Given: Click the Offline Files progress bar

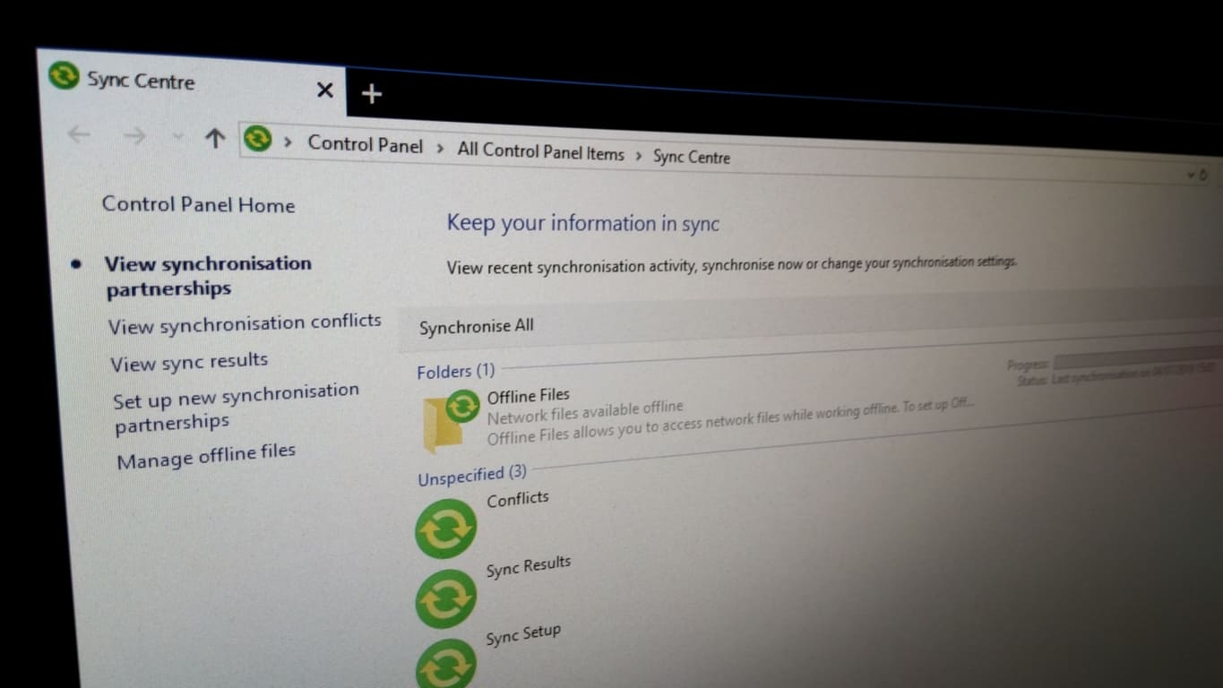Looking at the screenshot, I should (x=1136, y=358).
